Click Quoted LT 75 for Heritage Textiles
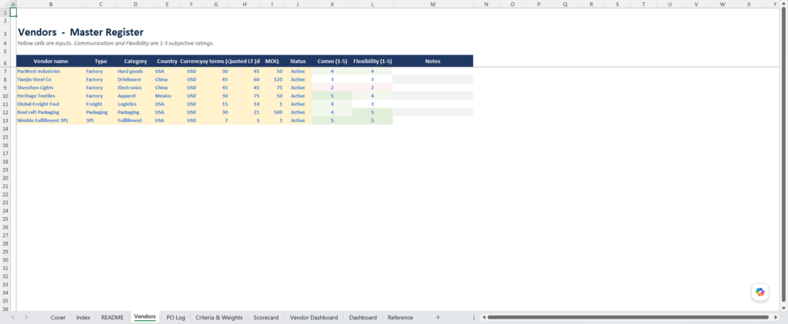This screenshot has width=788, height=324. (x=245, y=96)
